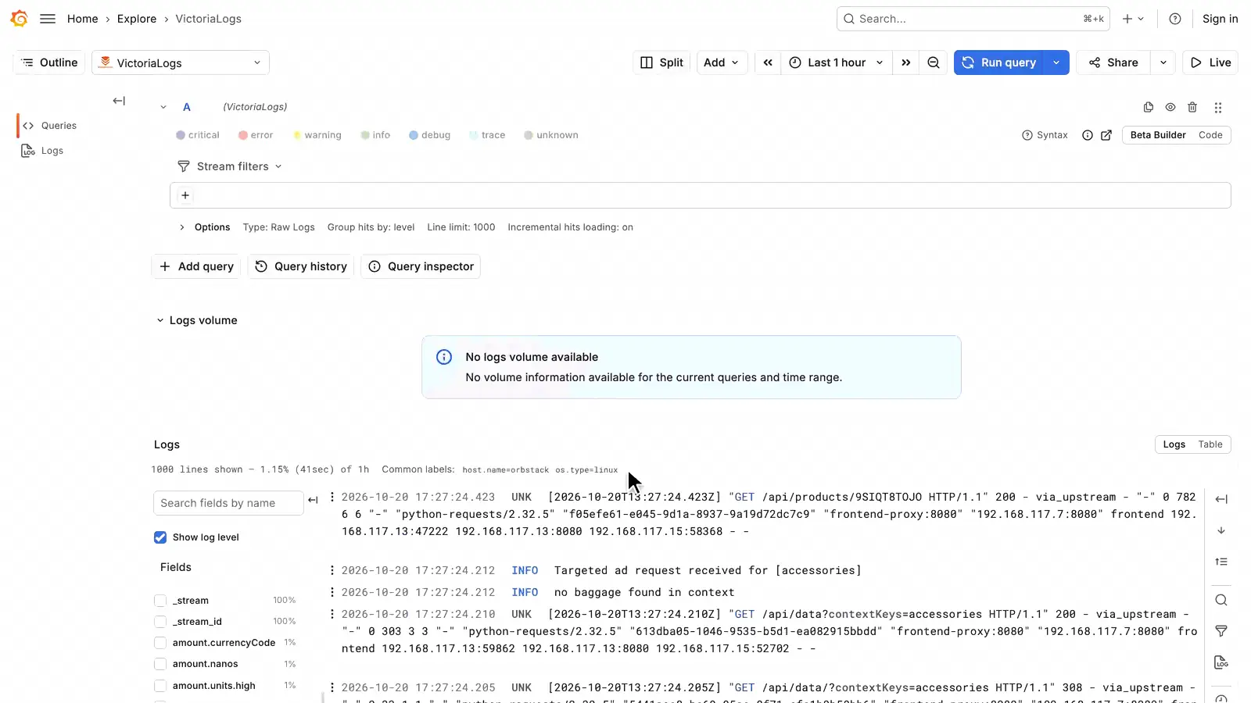Collapse the Logs volume section
1251x703 pixels.
(160, 320)
